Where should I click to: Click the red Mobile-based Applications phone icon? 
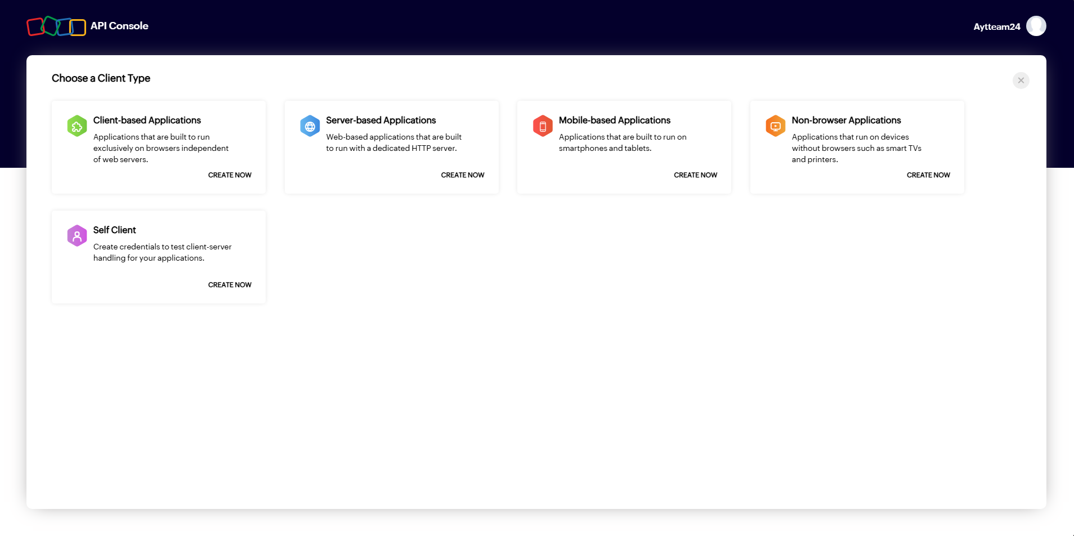coord(543,126)
